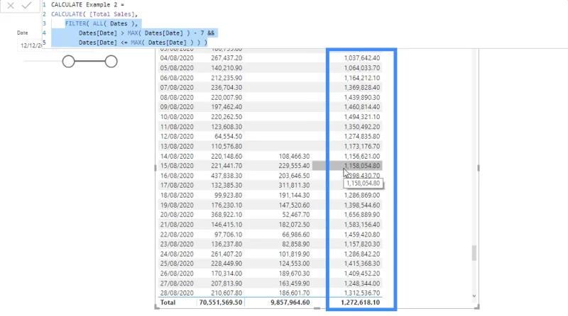Screen dimensions: 568x316
Task: Click formula line FILTER( ALL( Dates )
Action: (x=102, y=23)
